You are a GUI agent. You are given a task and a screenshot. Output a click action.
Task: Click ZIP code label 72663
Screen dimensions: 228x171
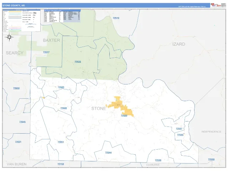click(x=61, y=87)
